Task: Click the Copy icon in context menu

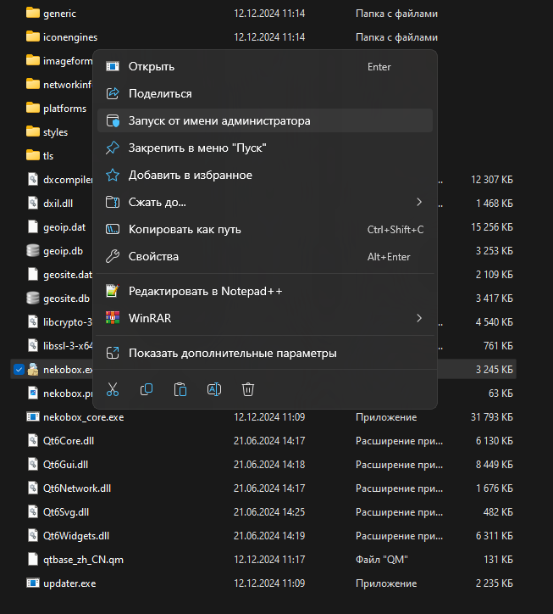Action: tap(147, 389)
